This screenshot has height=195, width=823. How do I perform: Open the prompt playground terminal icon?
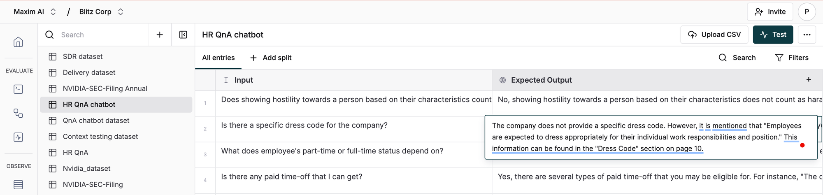click(18, 89)
